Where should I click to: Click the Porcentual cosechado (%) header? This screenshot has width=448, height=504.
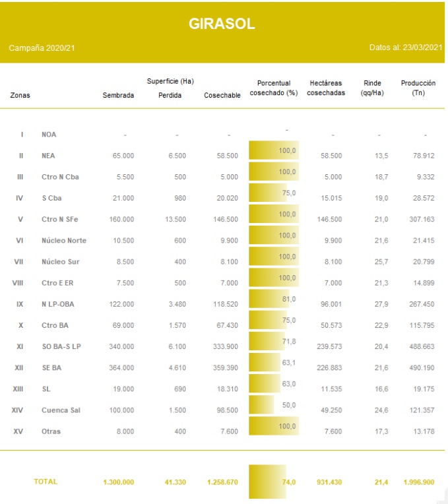[273, 88]
